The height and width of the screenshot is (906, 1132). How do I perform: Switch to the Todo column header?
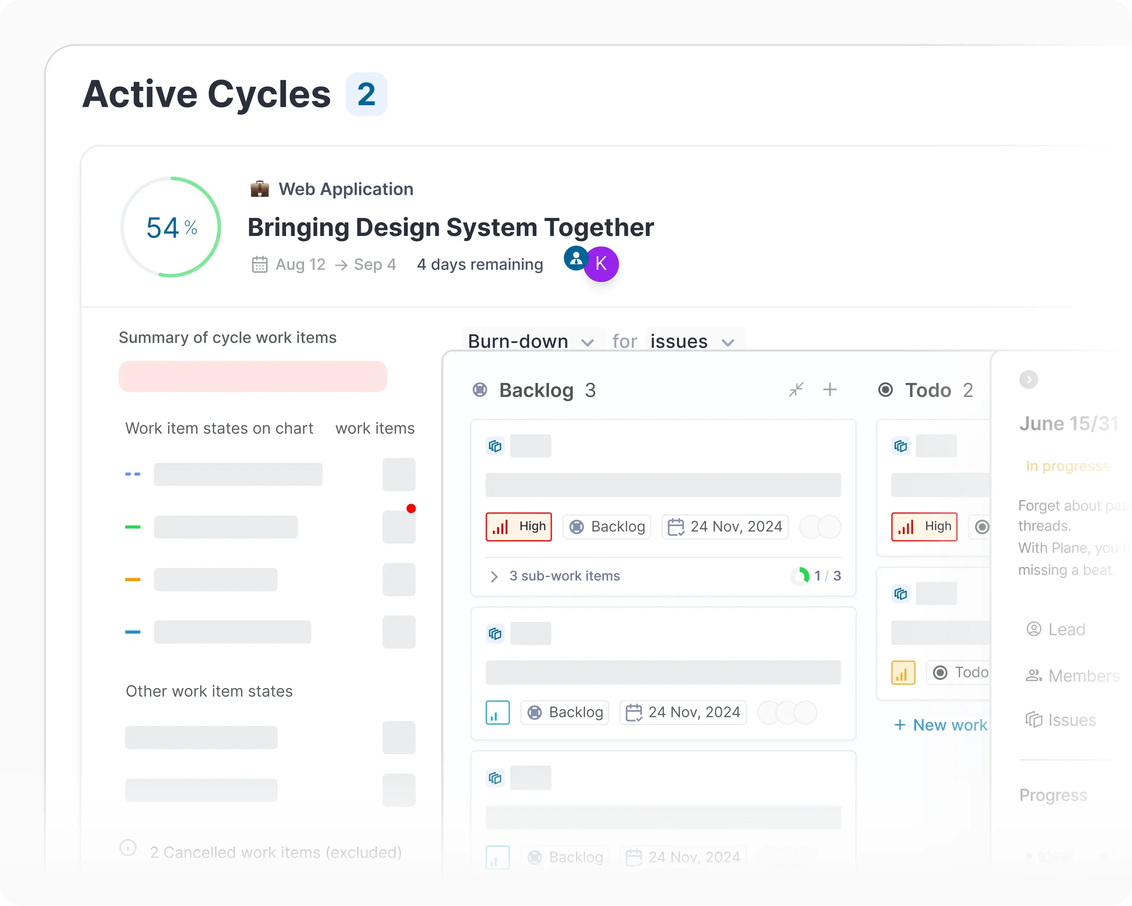(928, 390)
